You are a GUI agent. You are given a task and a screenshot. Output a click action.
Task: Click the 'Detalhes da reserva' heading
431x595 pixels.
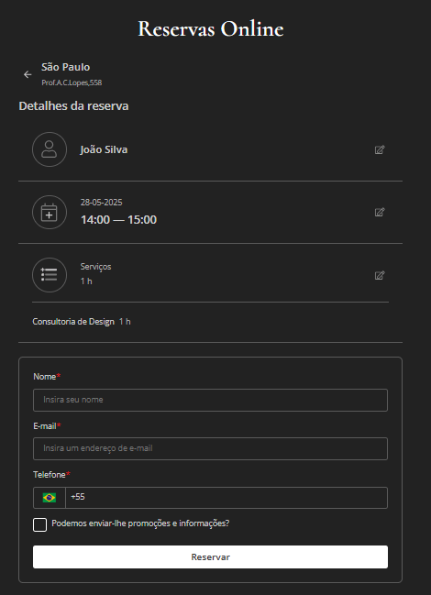[x=73, y=105]
